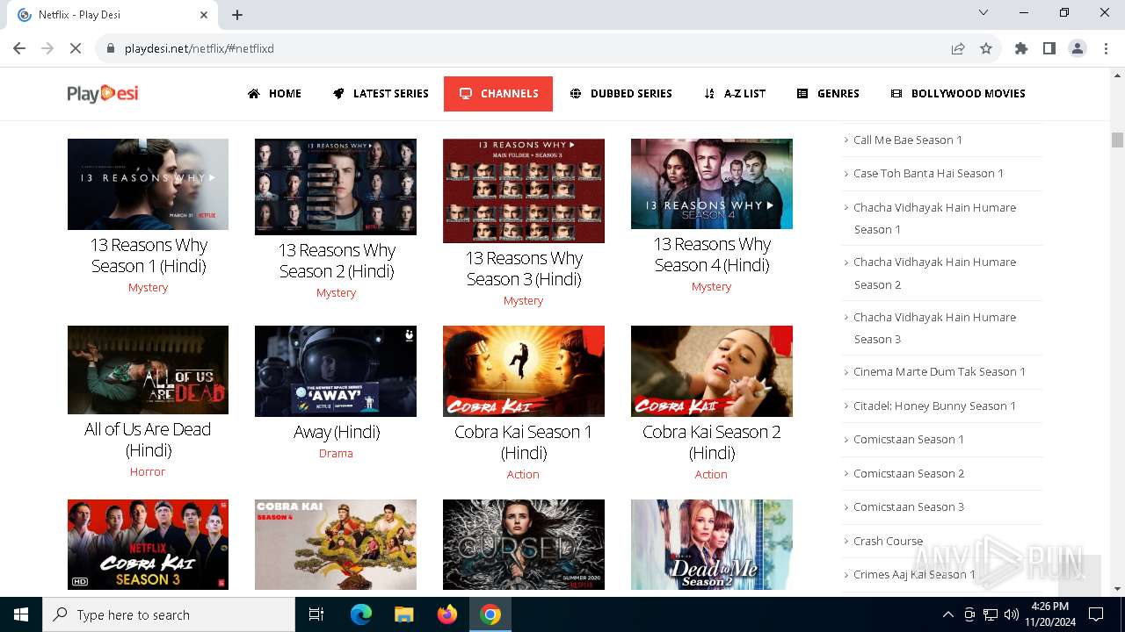Click Drama genre under Away
Image resolution: width=1125 pixels, height=632 pixels.
336,453
